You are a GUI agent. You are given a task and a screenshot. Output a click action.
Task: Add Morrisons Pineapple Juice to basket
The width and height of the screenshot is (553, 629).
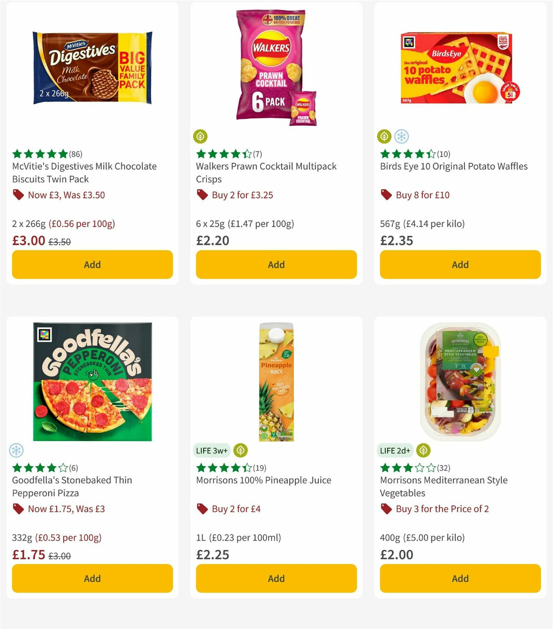[x=276, y=578]
